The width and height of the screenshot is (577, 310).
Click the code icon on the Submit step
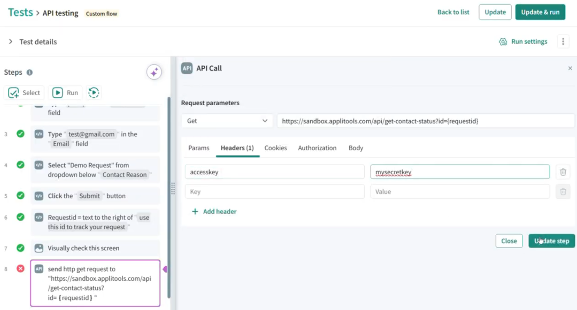[x=39, y=196]
